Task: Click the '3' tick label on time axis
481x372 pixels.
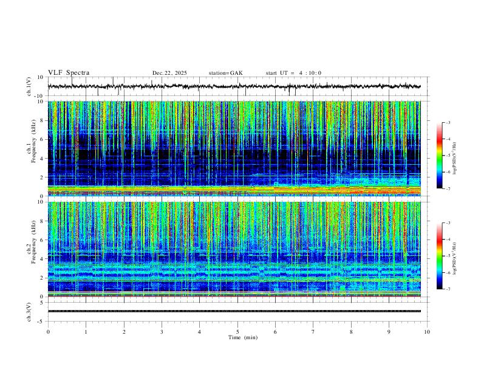Action: click(x=162, y=332)
